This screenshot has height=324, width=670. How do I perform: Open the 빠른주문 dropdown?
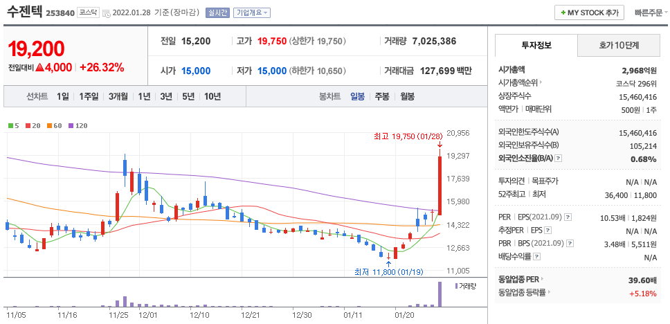click(651, 13)
